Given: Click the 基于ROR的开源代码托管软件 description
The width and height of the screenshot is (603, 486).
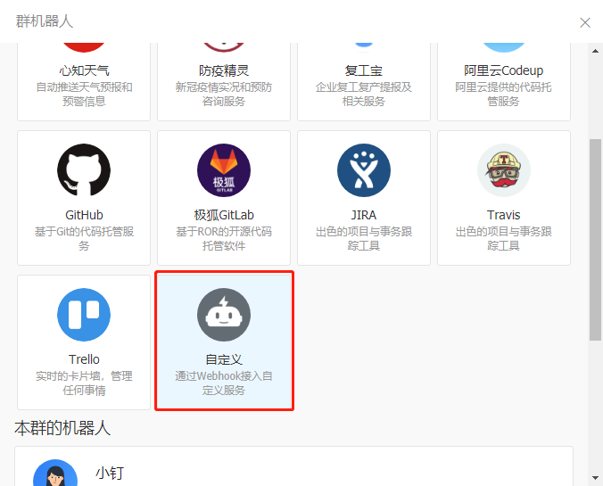Looking at the screenshot, I should coord(224,238).
